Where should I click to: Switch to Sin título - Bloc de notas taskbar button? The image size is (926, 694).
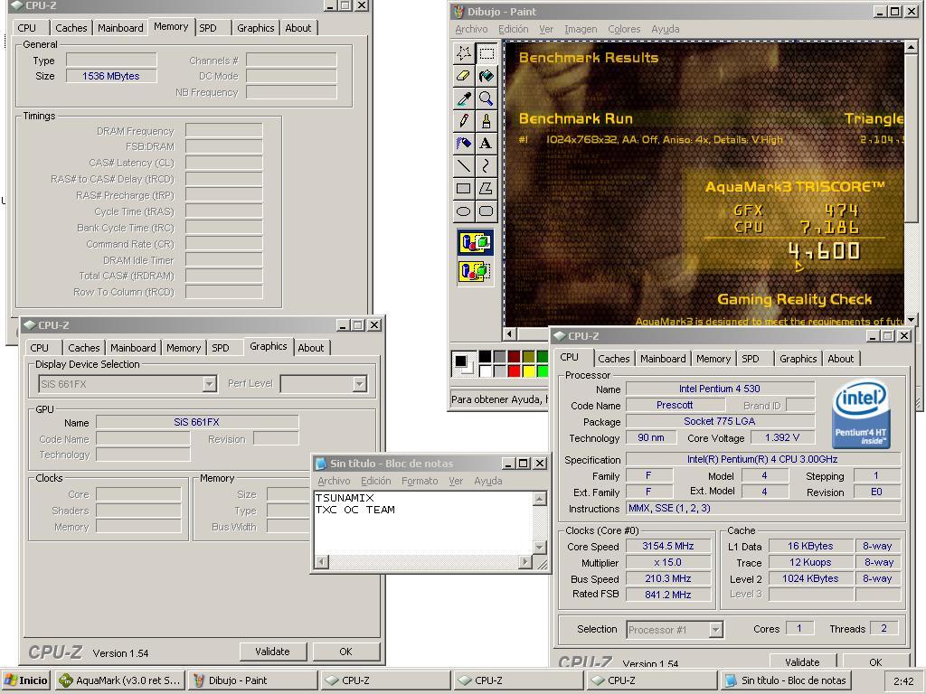point(786,680)
